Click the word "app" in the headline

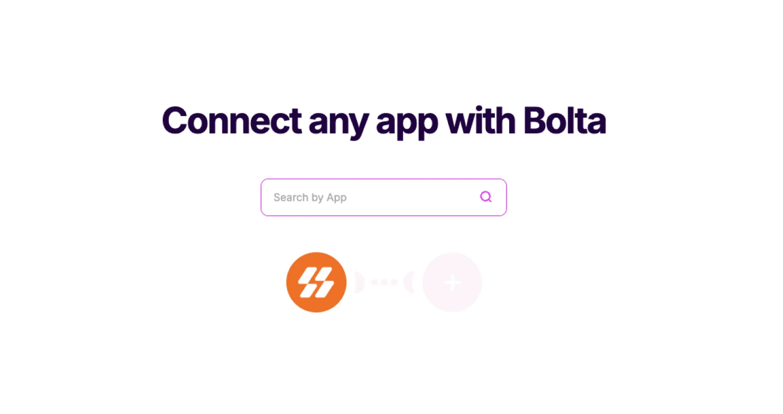[x=407, y=123]
